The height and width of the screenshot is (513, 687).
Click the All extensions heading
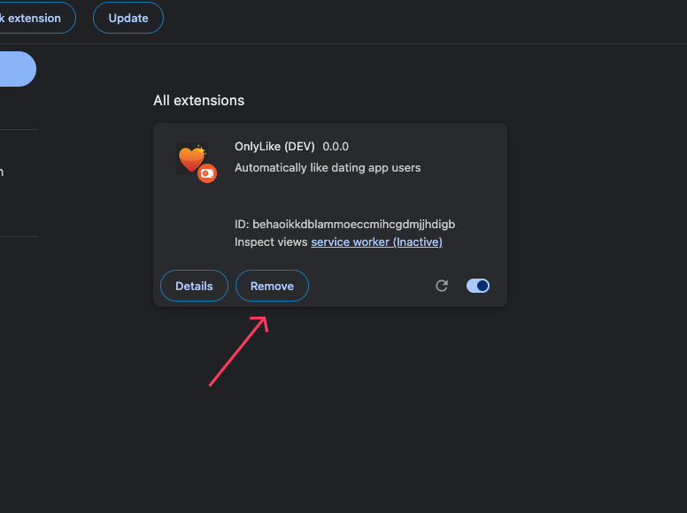click(x=198, y=101)
